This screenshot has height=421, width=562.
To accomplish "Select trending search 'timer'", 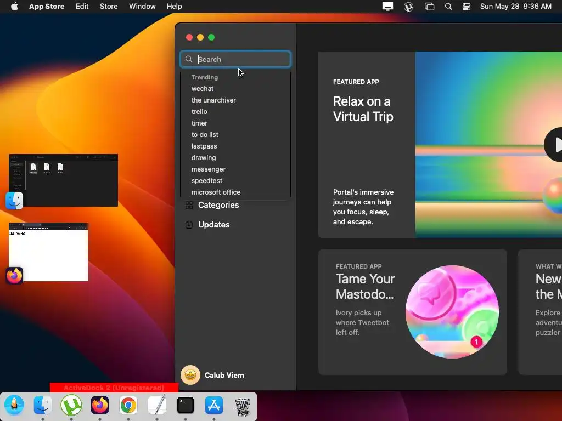I will pos(199,123).
